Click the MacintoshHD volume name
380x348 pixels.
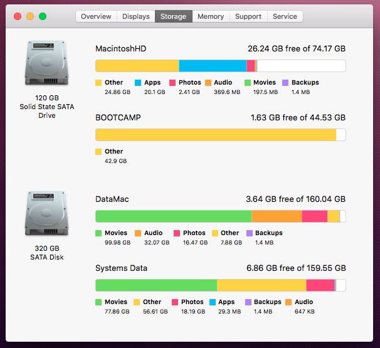point(120,48)
